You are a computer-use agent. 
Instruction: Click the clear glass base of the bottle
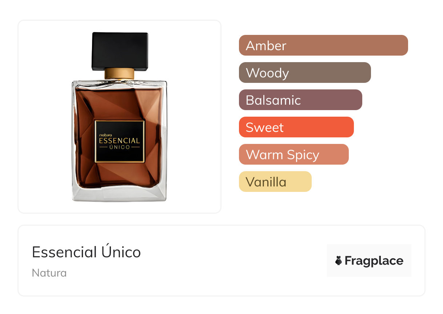coord(119,194)
